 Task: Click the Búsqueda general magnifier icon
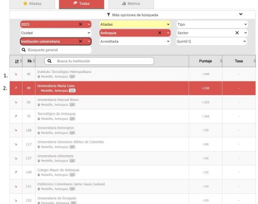tap(24, 50)
